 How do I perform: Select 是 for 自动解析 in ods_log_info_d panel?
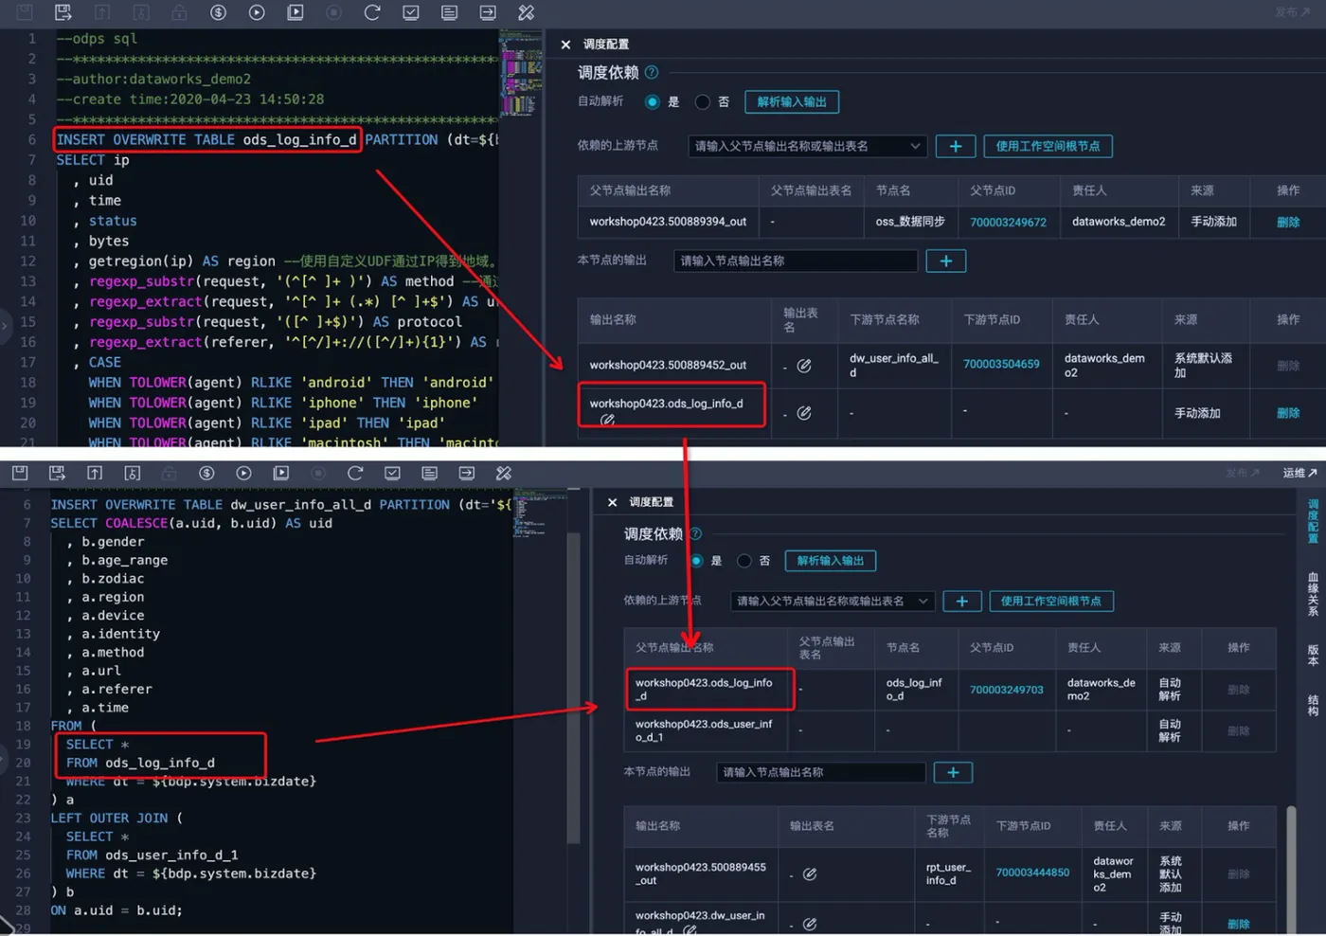point(652,101)
